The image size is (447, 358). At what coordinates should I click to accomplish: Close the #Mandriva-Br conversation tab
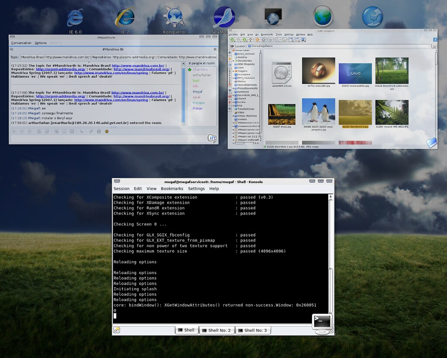tap(215, 49)
